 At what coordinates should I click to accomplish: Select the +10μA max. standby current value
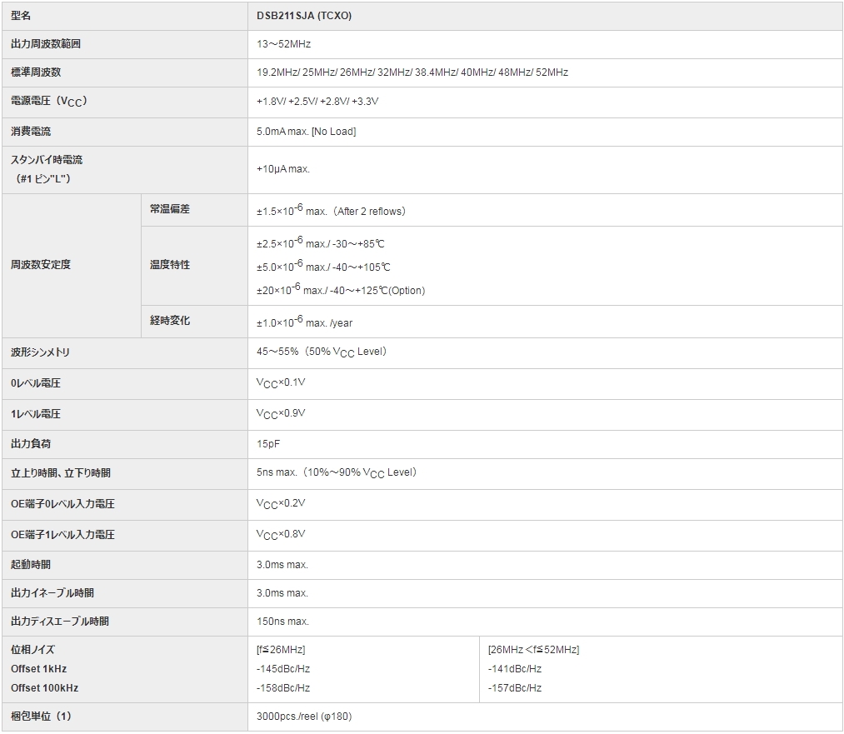283,169
